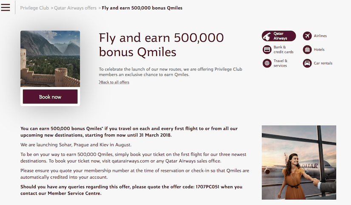Viewport: 351px width, 205px height.
Task: Click the current page breadcrumb title
Action: (x=142, y=8)
